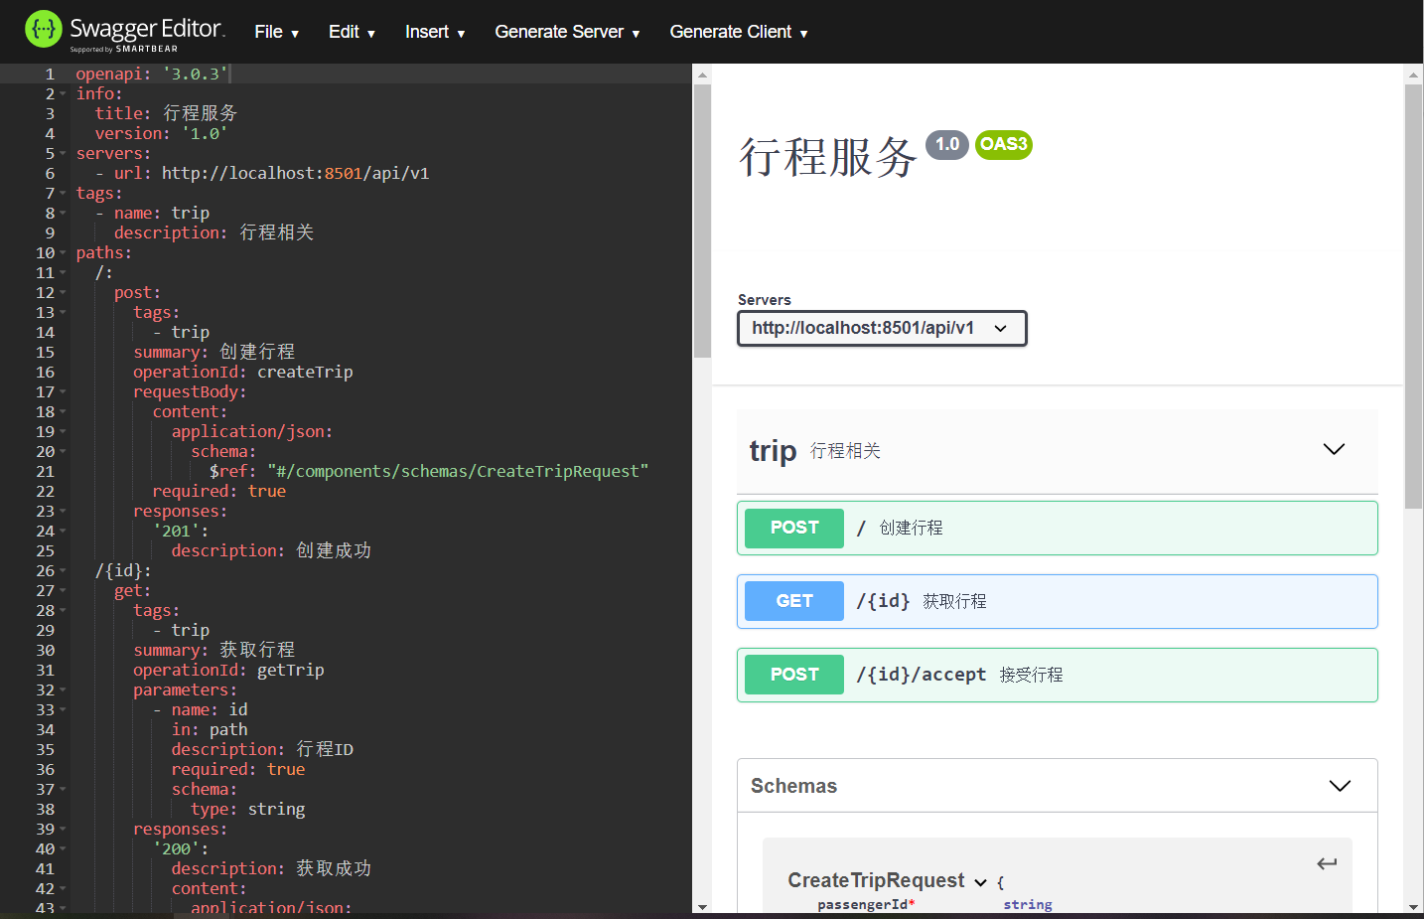Screen dimensions: 1424x919
Task: Open the Edit menu
Action: 352,32
